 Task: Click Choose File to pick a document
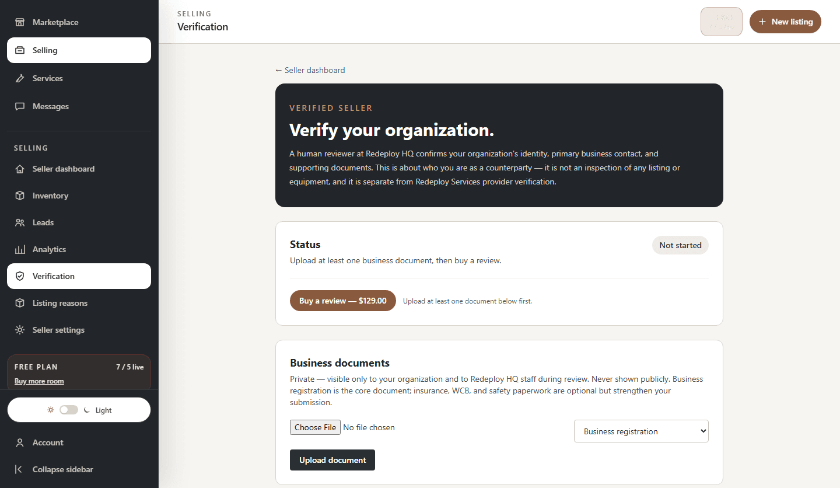coord(315,427)
